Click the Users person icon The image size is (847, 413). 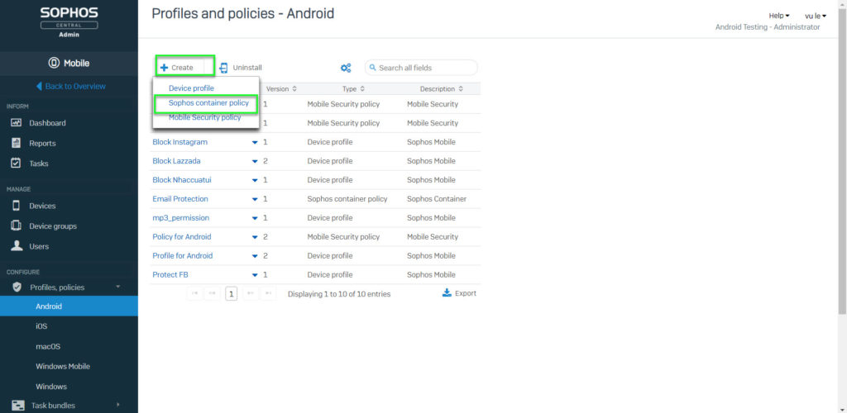pos(17,246)
